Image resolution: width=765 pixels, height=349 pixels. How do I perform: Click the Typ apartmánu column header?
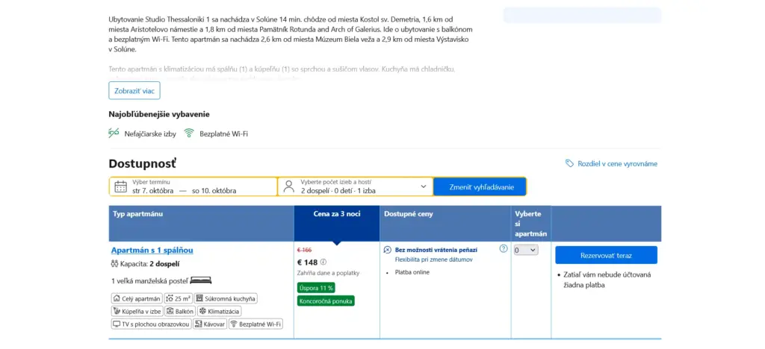[x=202, y=224]
